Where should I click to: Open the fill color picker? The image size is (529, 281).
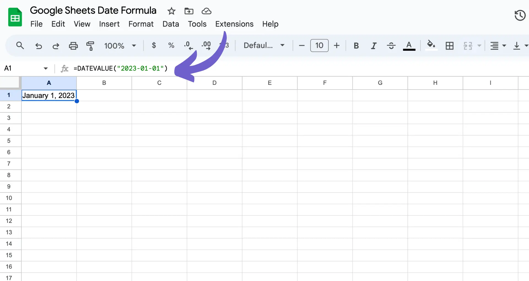(x=431, y=45)
